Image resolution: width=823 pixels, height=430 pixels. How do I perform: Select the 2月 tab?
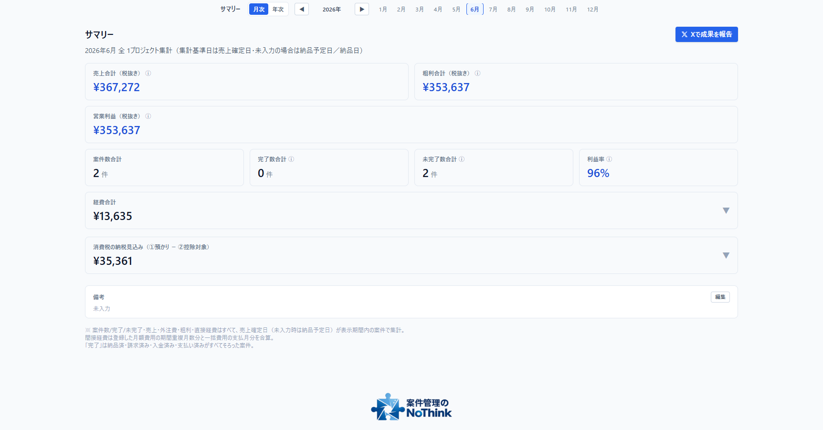[401, 10]
